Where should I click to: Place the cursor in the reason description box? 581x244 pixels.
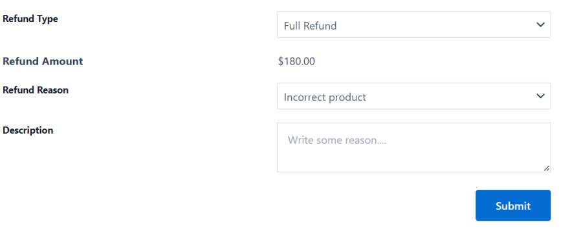[x=413, y=148]
